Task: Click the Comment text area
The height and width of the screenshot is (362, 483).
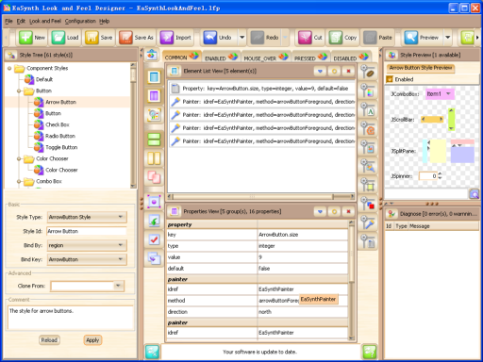Action: point(71,318)
